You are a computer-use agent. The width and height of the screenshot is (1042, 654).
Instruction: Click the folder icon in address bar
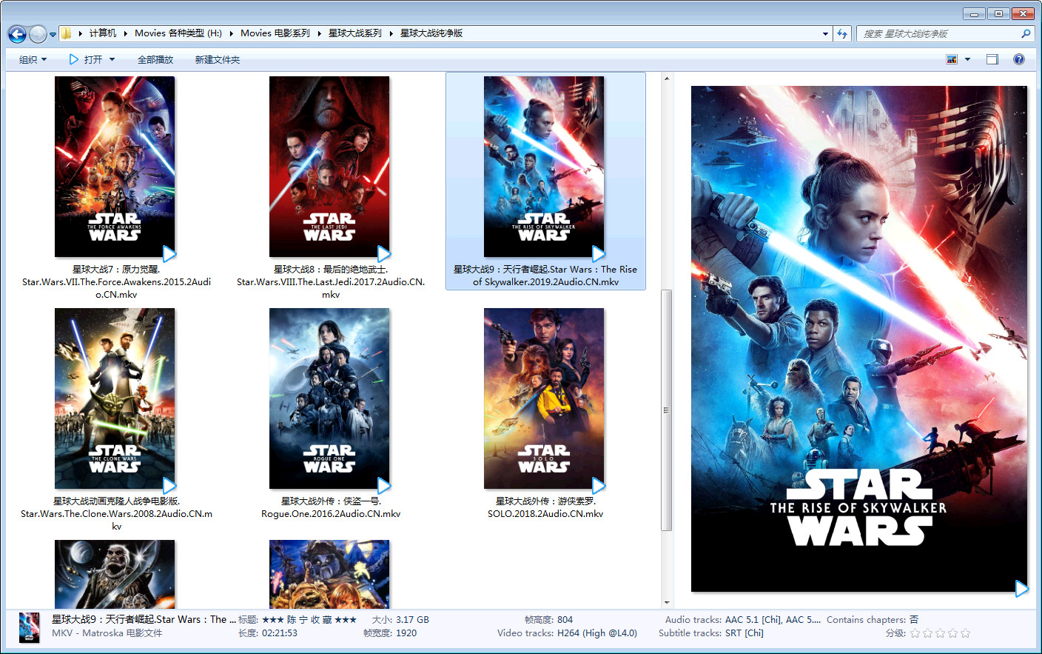tap(67, 33)
